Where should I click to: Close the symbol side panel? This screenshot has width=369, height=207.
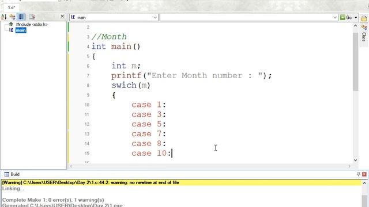pyautogui.click(x=62, y=16)
